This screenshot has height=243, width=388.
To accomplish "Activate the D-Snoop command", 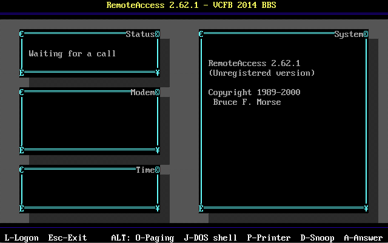I will [318, 238].
